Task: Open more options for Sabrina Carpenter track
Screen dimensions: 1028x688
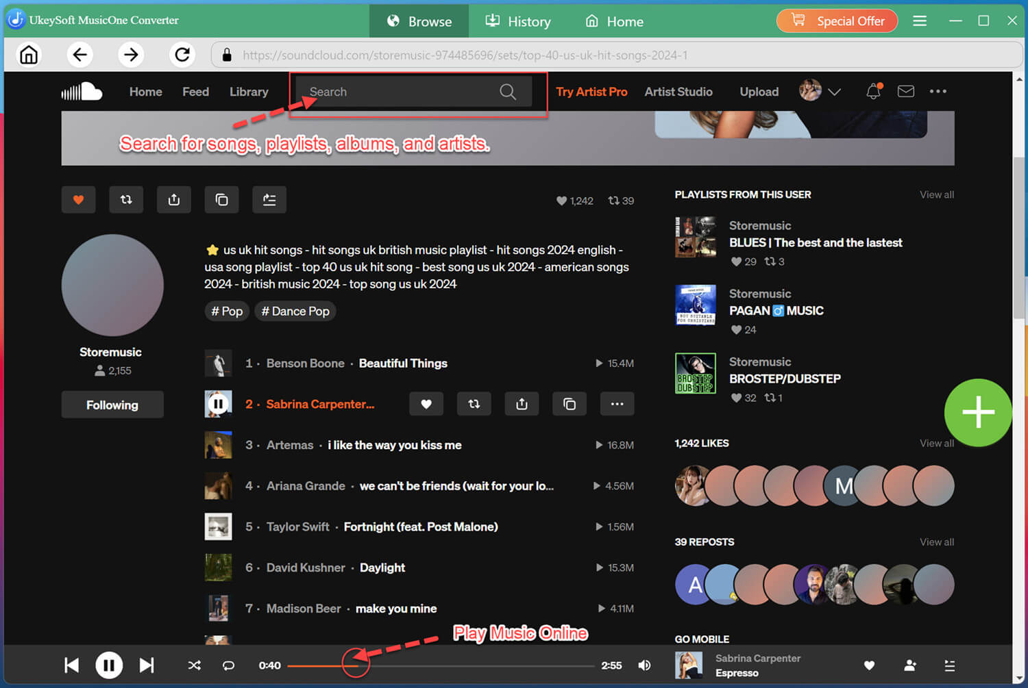Action: [x=617, y=404]
